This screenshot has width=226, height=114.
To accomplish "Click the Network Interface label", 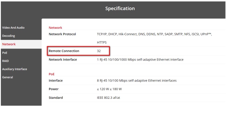I will pyautogui.click(x=63, y=59).
